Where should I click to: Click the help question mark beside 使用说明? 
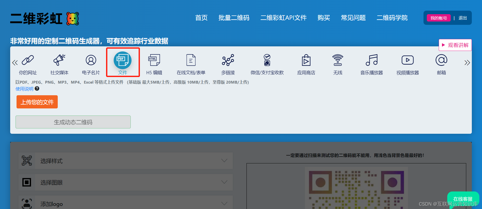(x=37, y=88)
